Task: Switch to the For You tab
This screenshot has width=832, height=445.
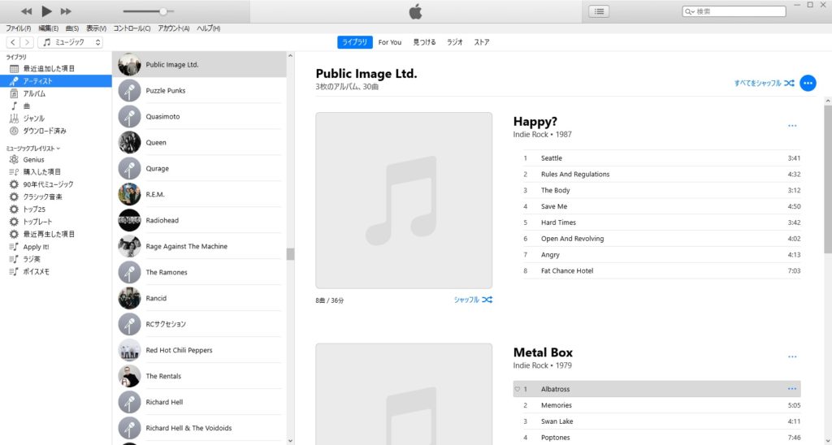Action: [x=390, y=42]
